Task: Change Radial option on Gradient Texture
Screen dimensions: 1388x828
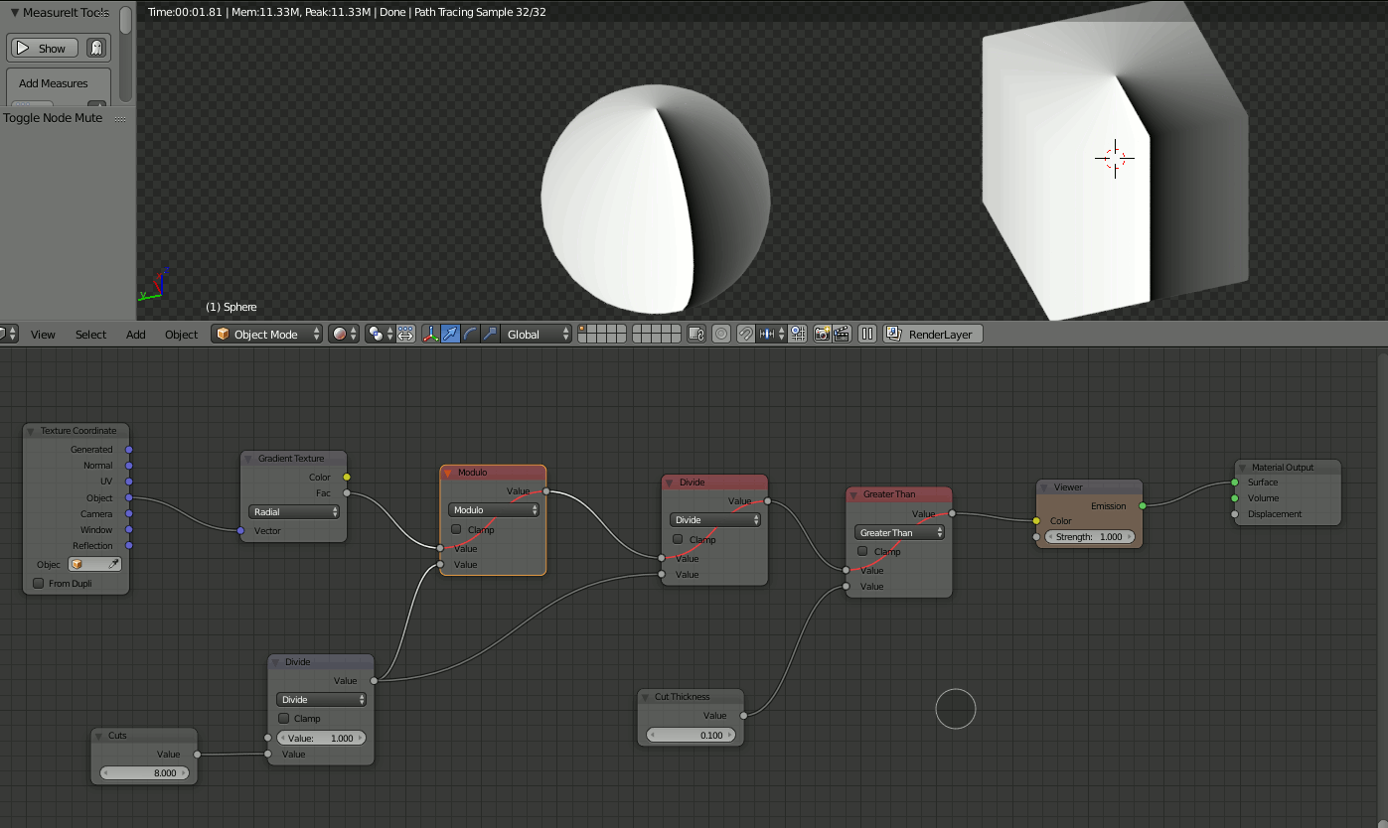Action: click(x=293, y=510)
